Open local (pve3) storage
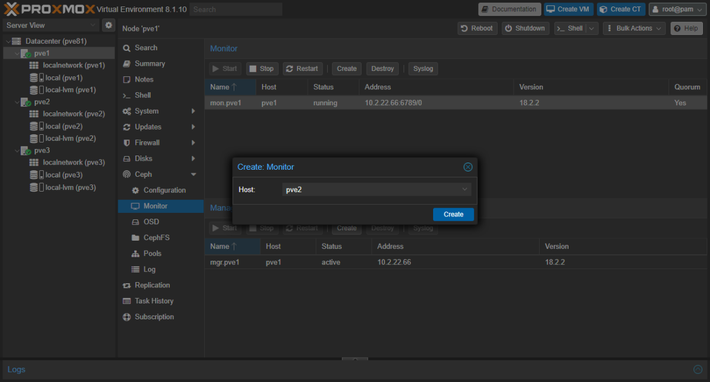Viewport: 710px width, 382px height. click(56, 175)
